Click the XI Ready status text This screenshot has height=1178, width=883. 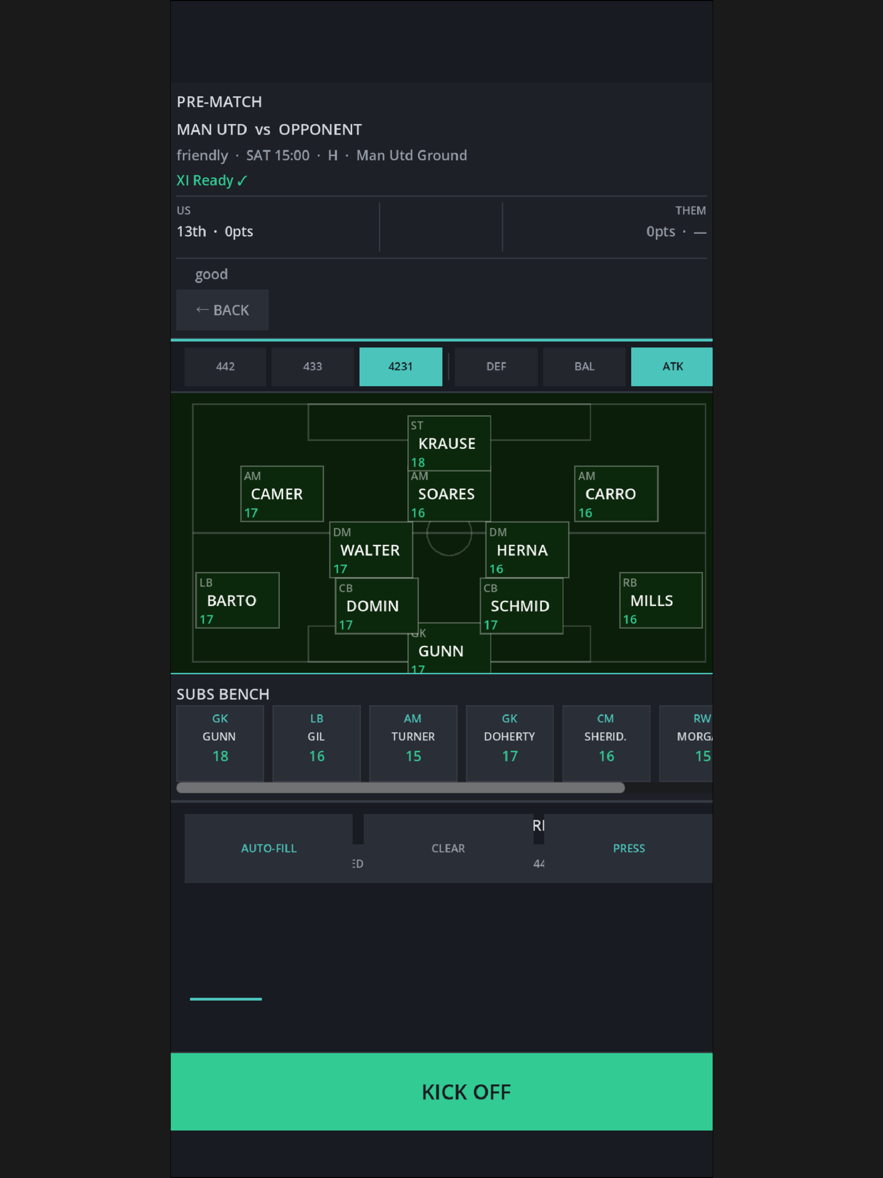point(212,181)
